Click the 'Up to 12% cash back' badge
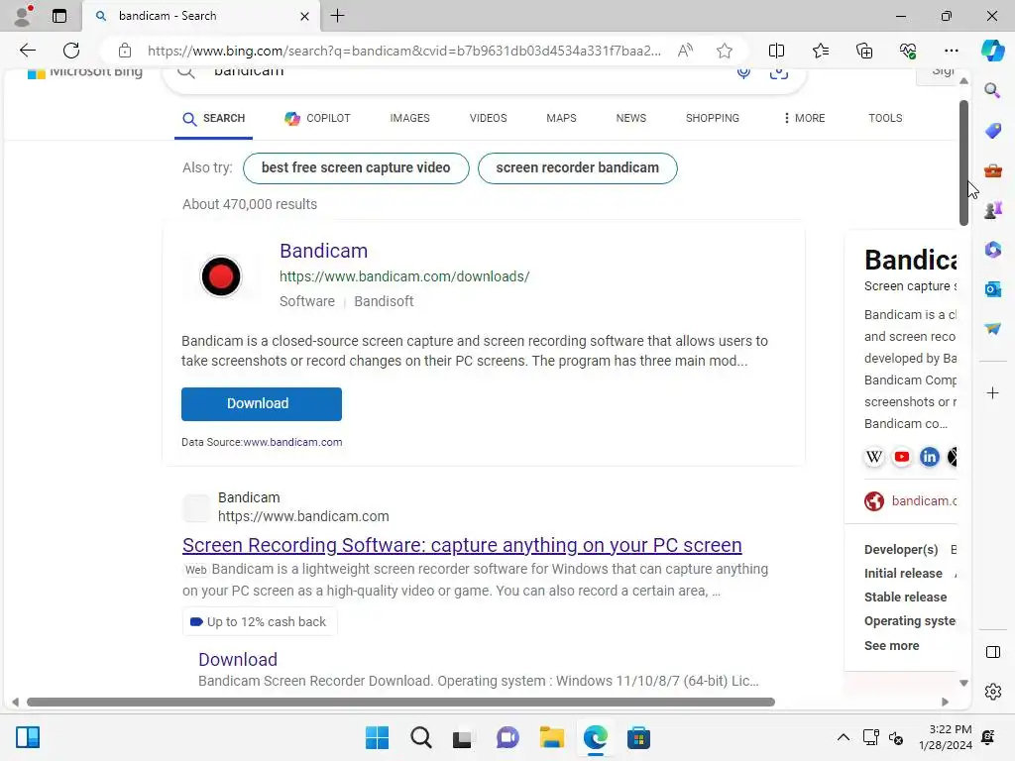The image size is (1015, 761). point(259,622)
